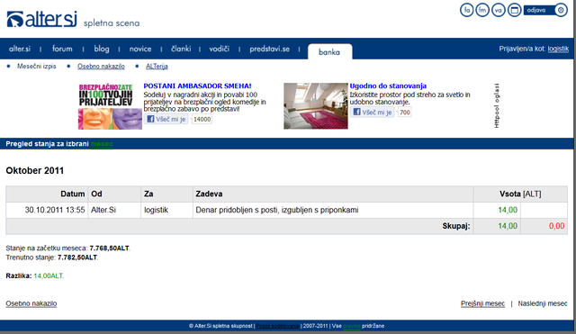Screen dimensions: 576x334
Task: Click the attic apartment ad photo
Action: point(316,106)
